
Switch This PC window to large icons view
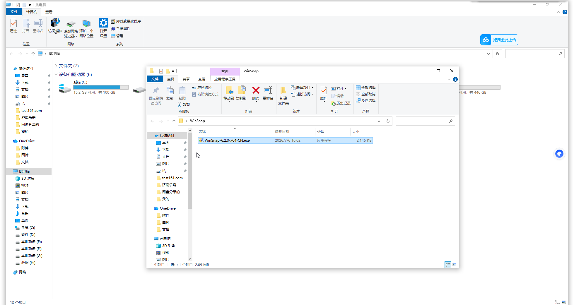coord(564,302)
